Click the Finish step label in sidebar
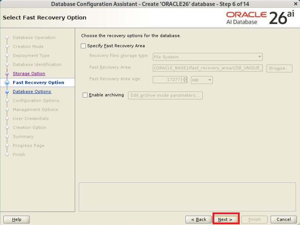The height and width of the screenshot is (225, 300). (x=19, y=154)
